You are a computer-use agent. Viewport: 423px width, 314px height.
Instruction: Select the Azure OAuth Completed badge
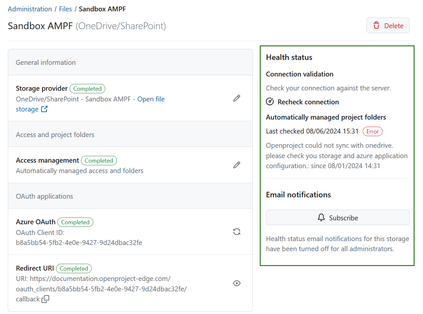pos(75,222)
